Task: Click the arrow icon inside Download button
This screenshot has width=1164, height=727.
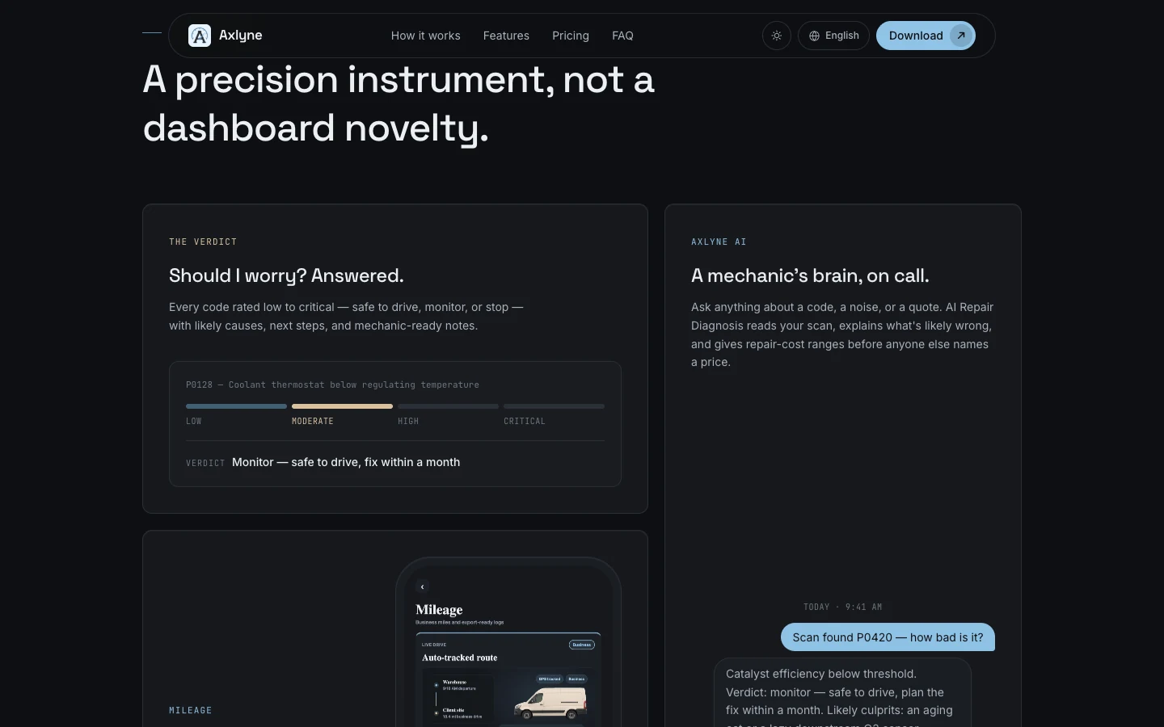Action: (961, 36)
